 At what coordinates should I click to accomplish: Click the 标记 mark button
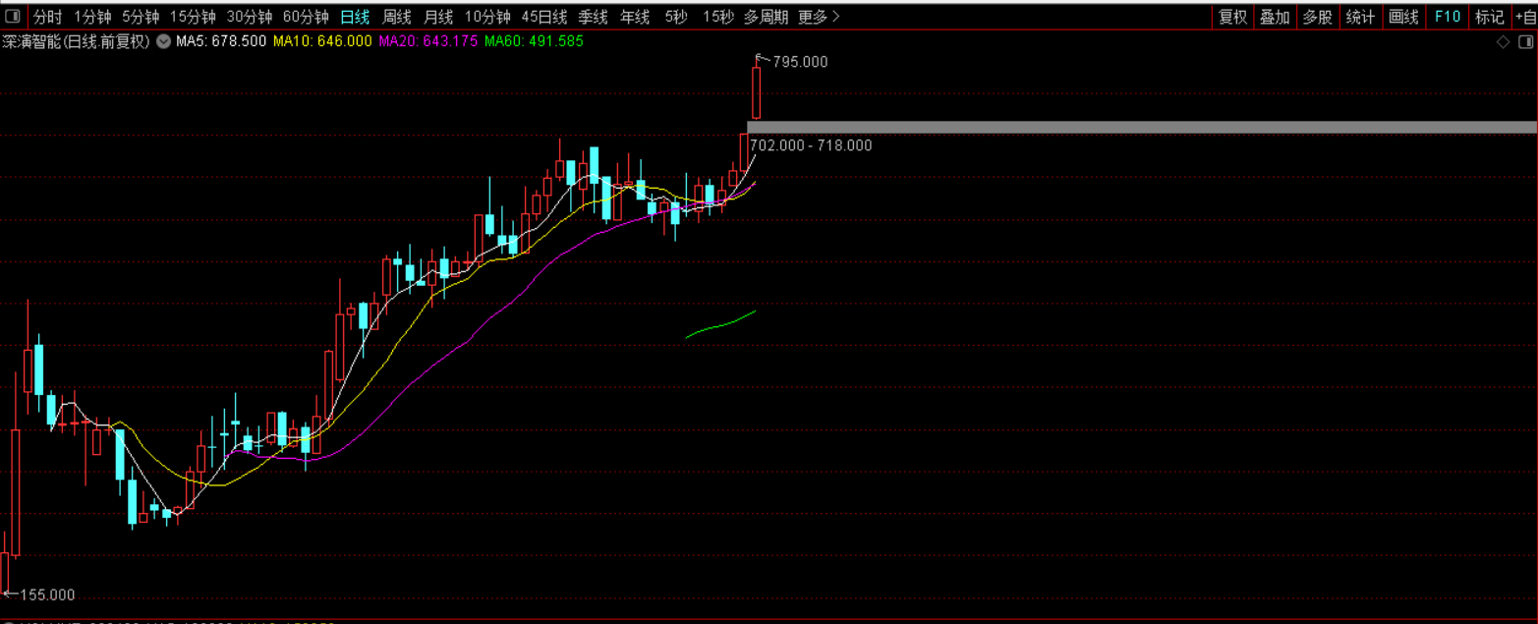pos(1489,17)
